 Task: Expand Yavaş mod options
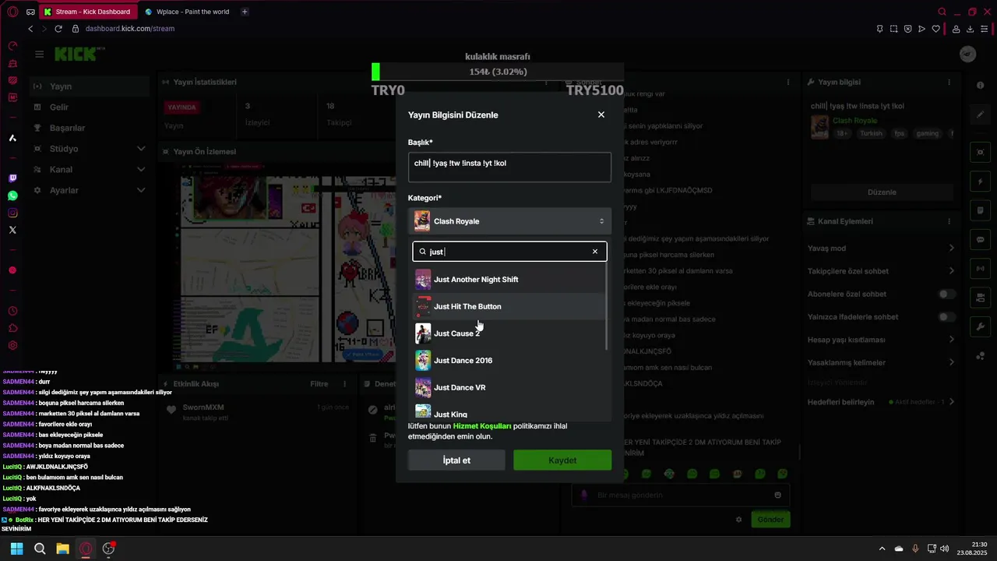951,248
